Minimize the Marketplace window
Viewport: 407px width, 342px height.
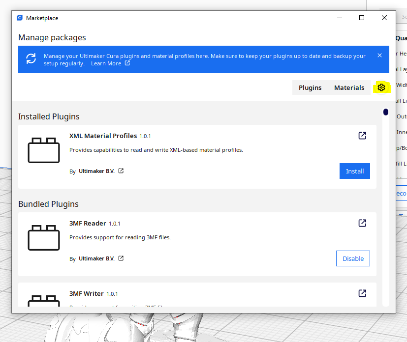click(x=340, y=18)
